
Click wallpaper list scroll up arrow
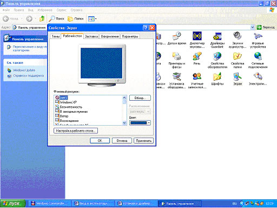click(x=124, y=97)
